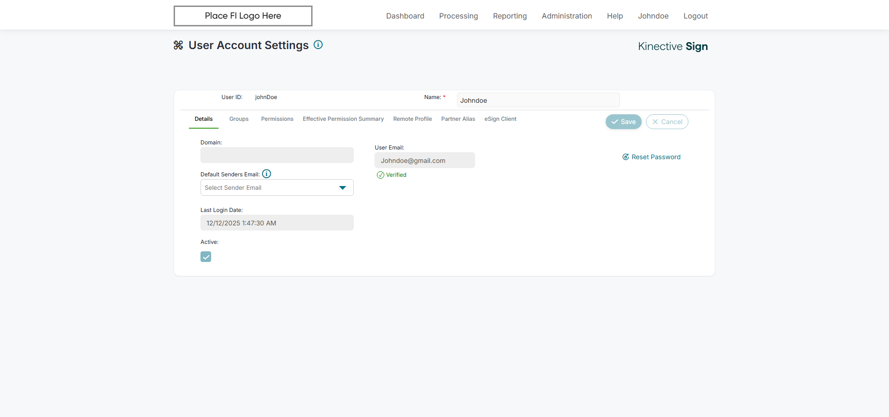Open the Processing menu

[458, 16]
